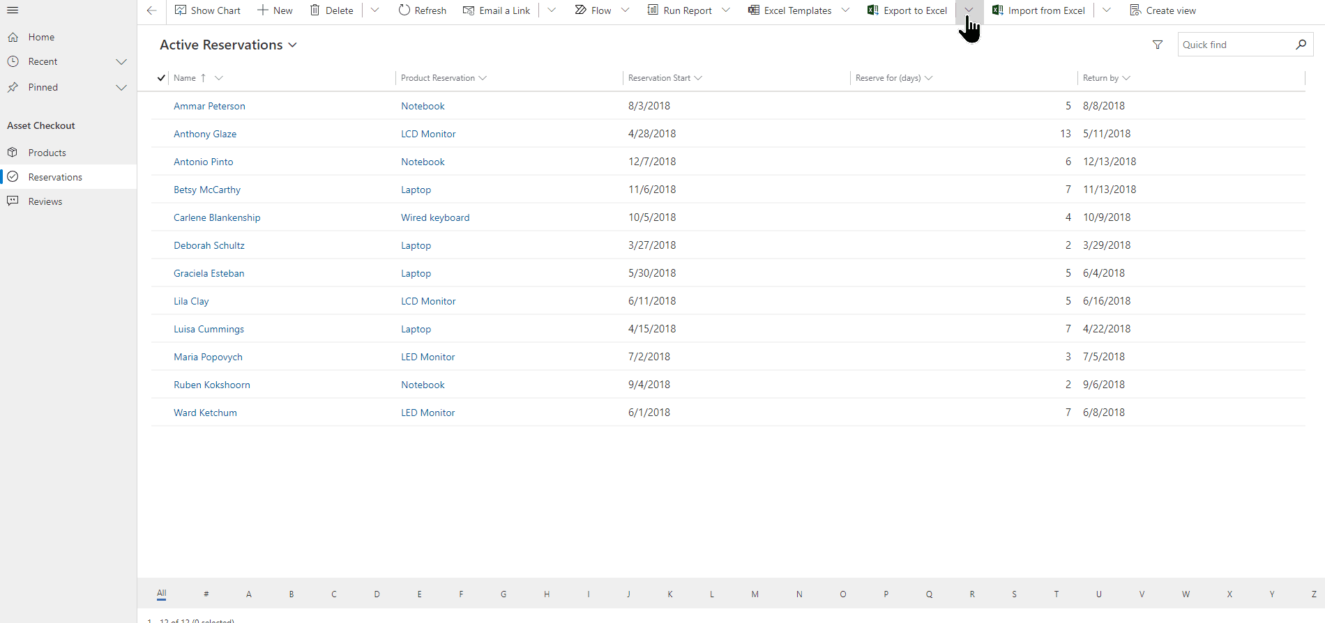Expand the Delete options chevron

click(x=374, y=10)
